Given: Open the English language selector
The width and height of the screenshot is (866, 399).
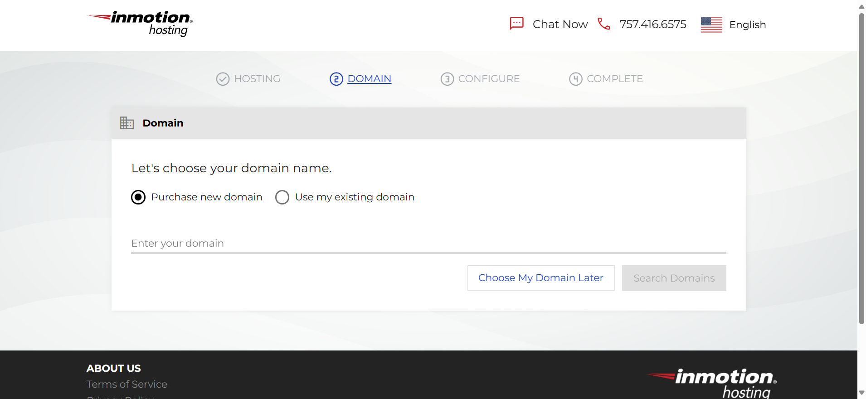Looking at the screenshot, I should tap(747, 24).
